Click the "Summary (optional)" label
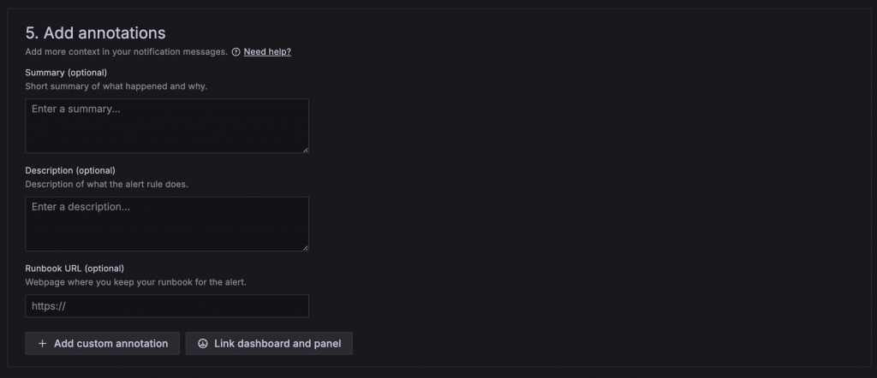 [66, 73]
